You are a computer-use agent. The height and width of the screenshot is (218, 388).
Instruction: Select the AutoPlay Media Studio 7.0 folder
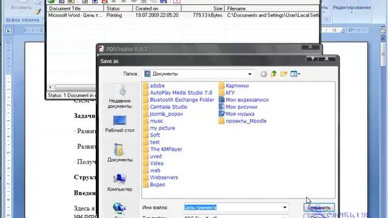pyautogui.click(x=178, y=93)
